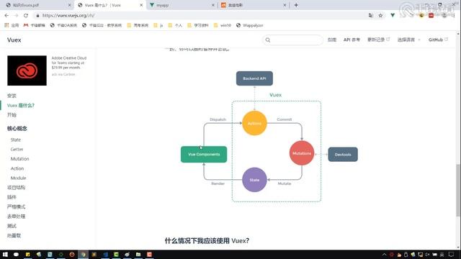This screenshot has width=461, height=259.
Task: Open 测试 in the sidebar
Action: click(12, 226)
